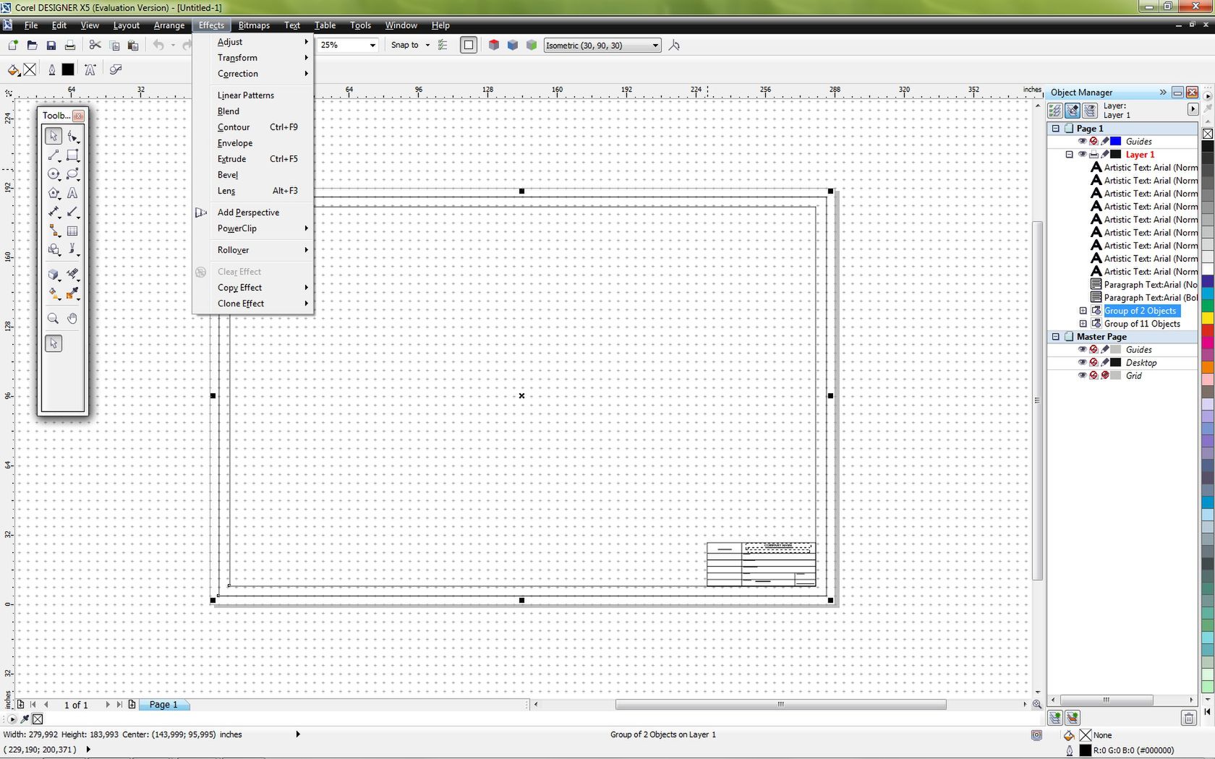The height and width of the screenshot is (759, 1215).
Task: Choose Add Perspective from Effects menu
Action: (x=253, y=213)
